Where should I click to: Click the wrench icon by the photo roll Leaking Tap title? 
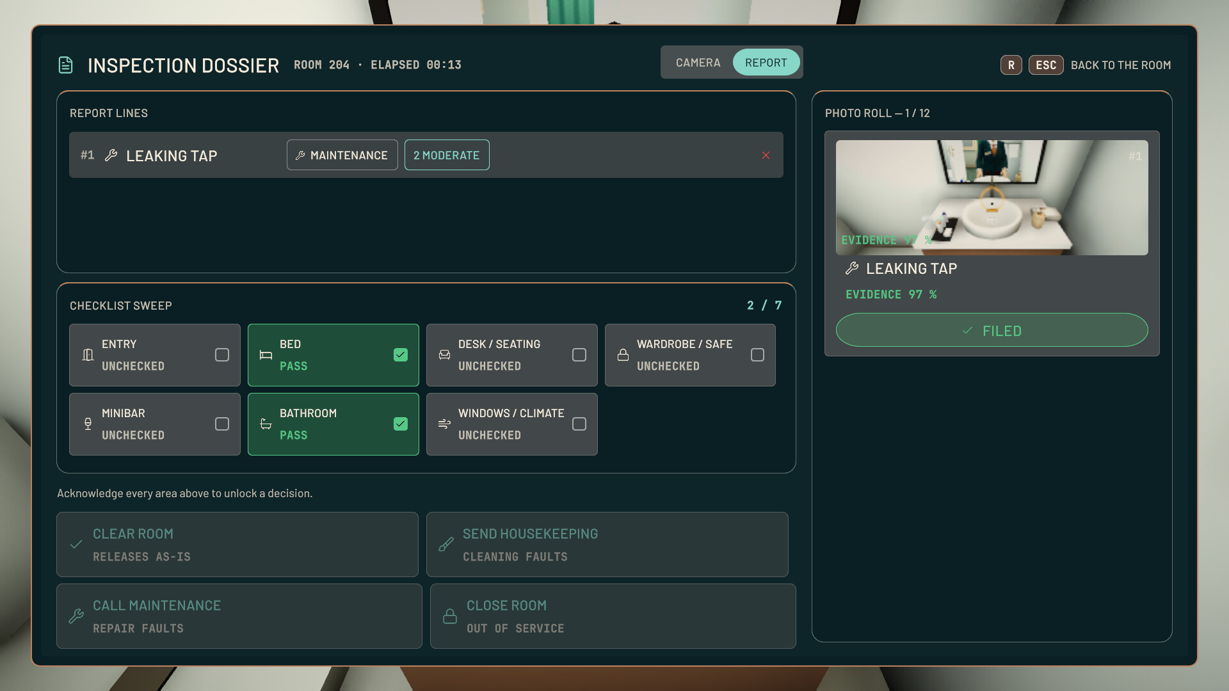coord(852,269)
